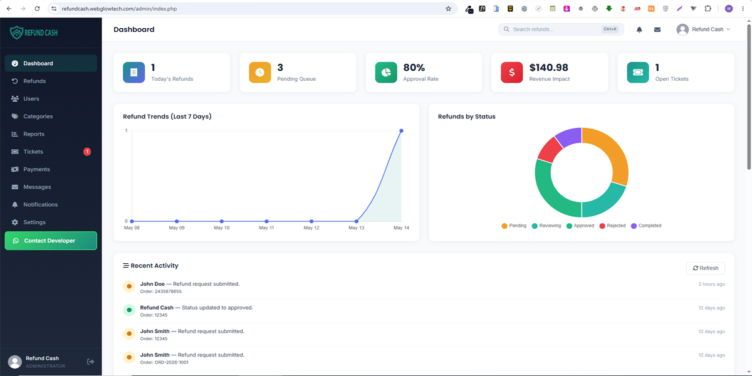Click the header profile avatar
This screenshot has width=752, height=376.
coord(682,29)
